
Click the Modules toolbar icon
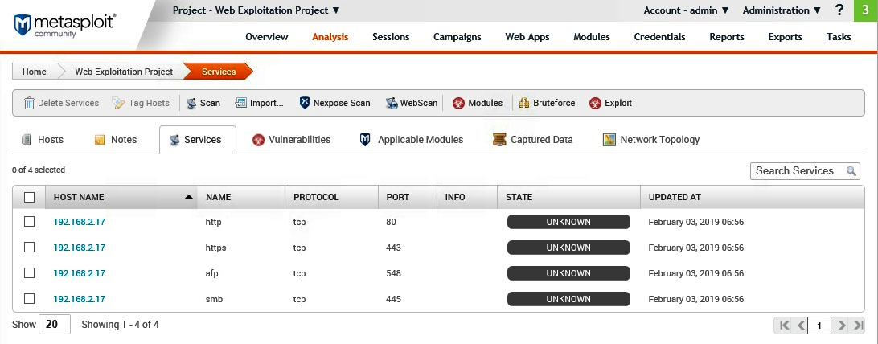point(458,103)
